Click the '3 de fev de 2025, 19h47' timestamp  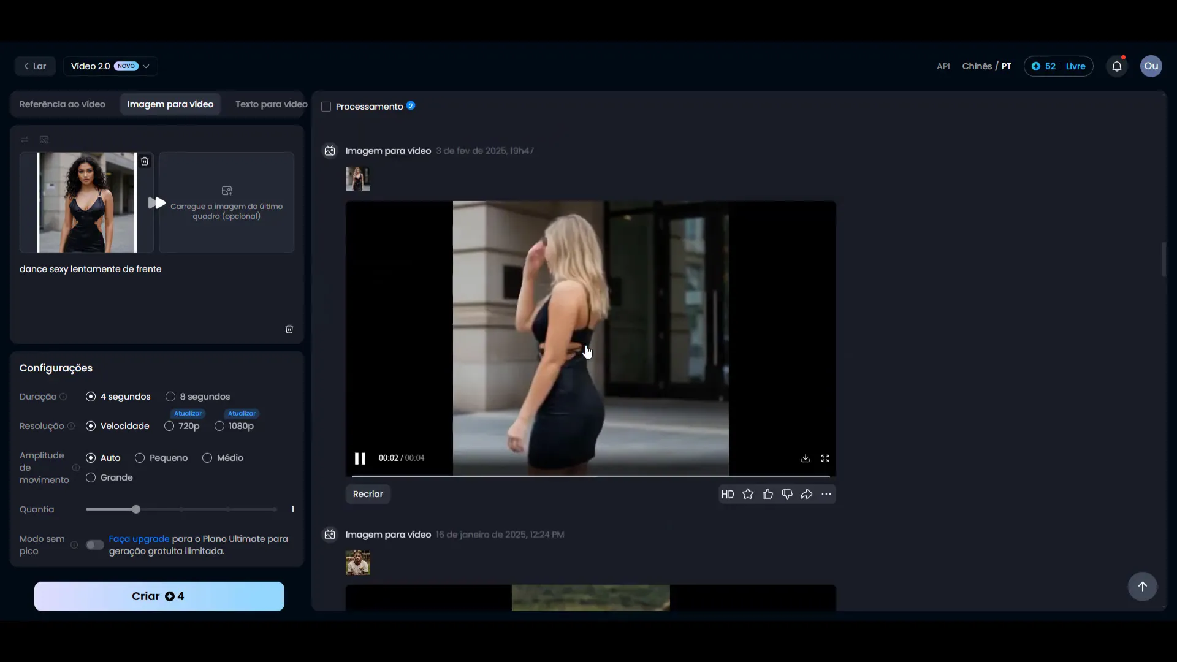click(x=485, y=151)
